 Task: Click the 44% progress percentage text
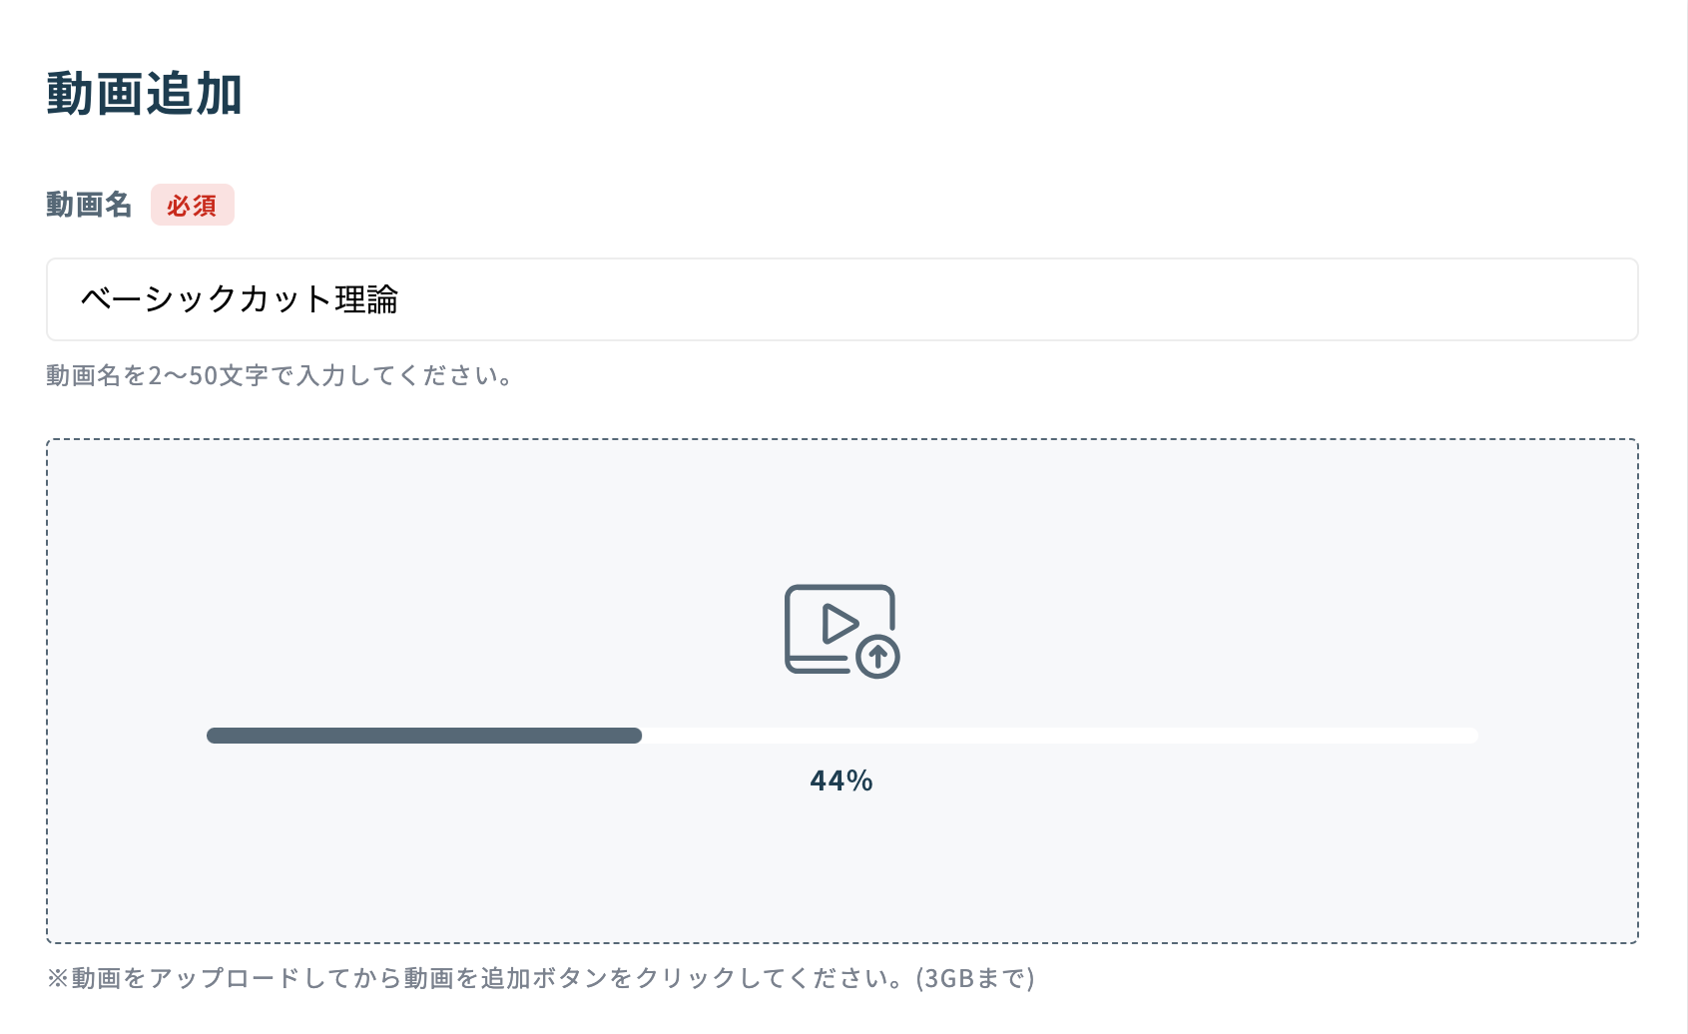(x=840, y=781)
